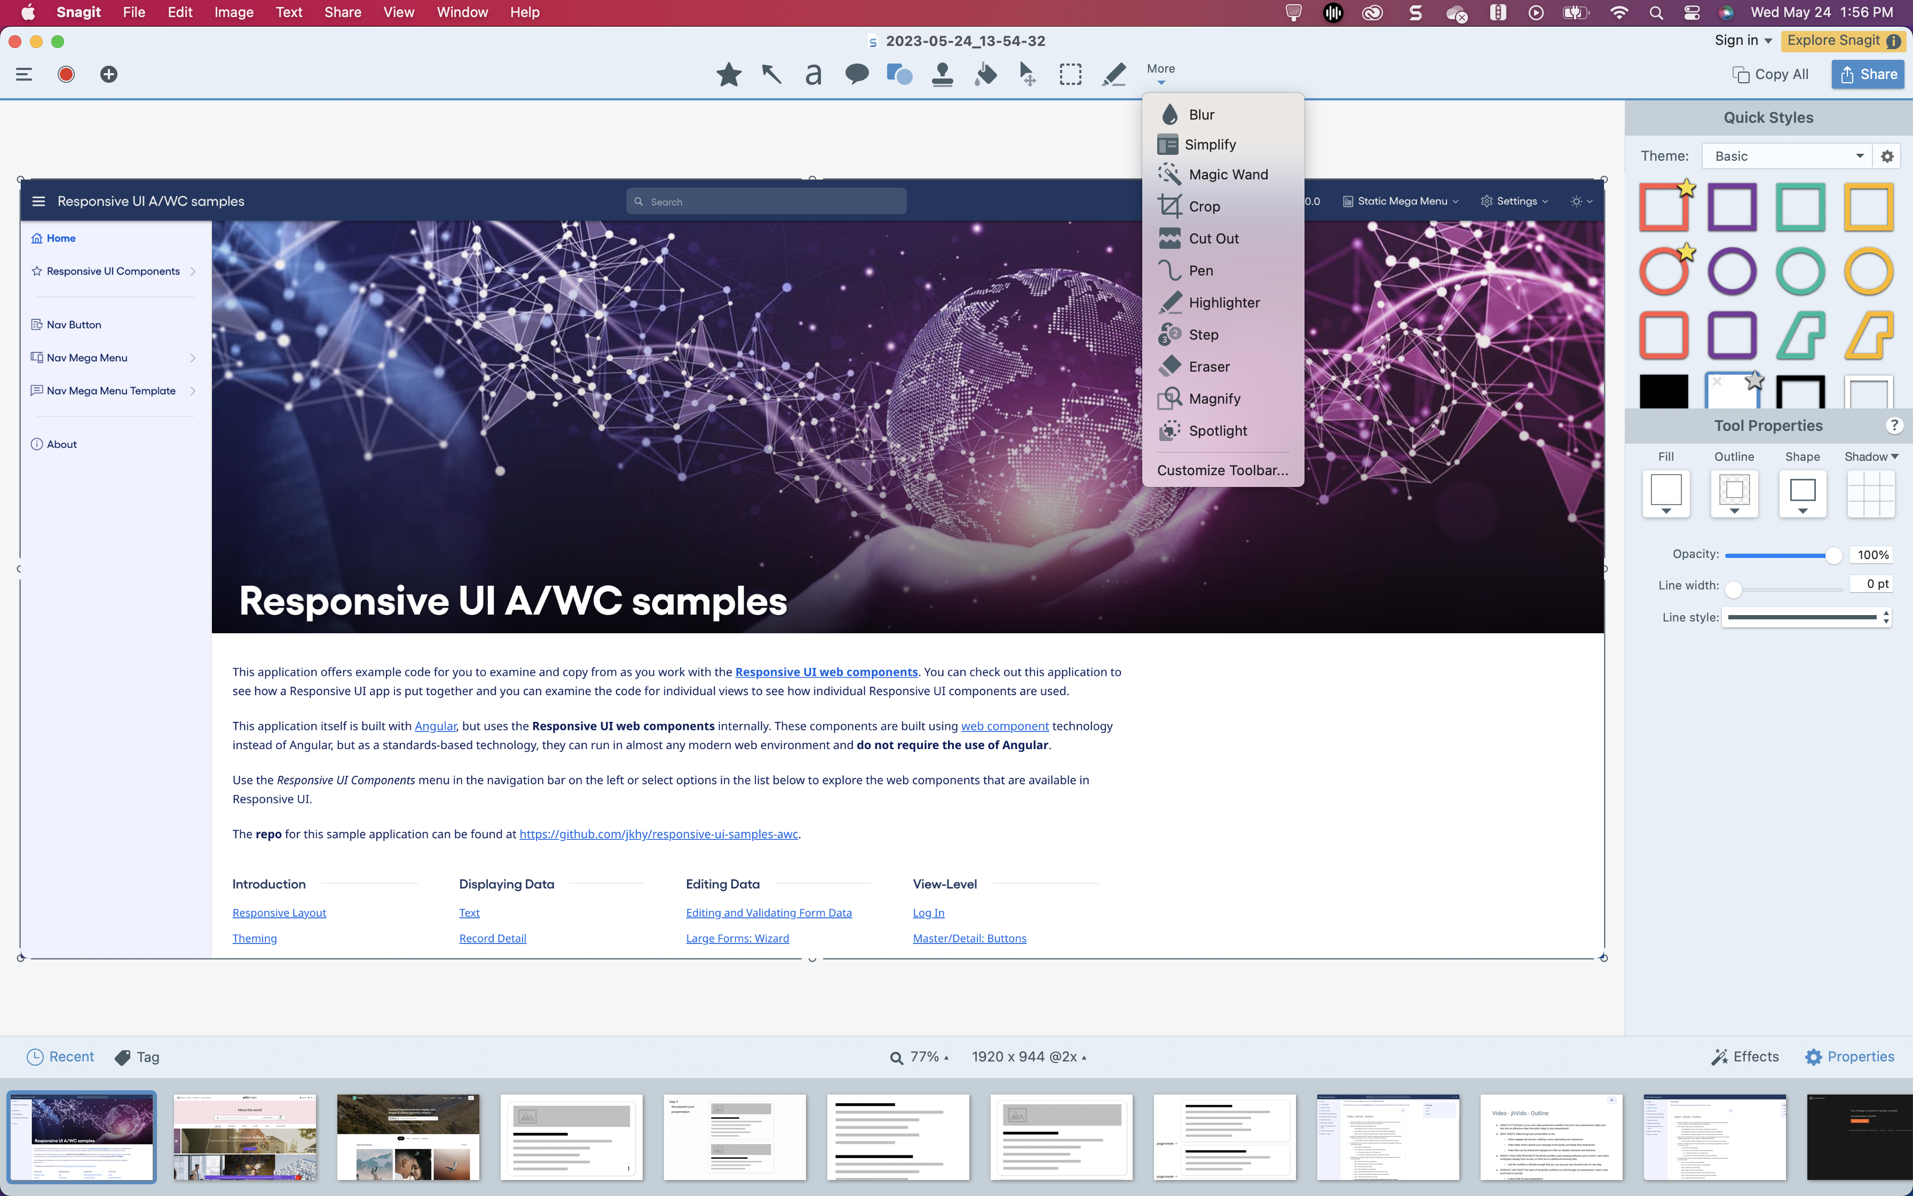
Task: Select the Selection marquee tool
Action: point(1070,74)
